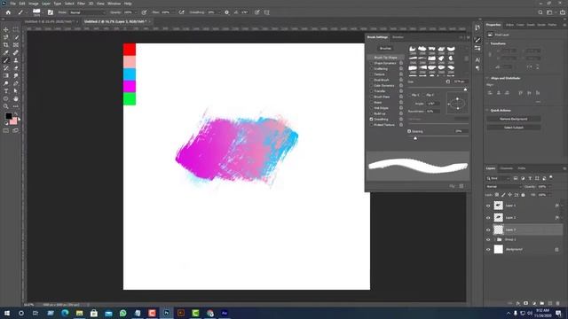Select the Brush tool in toolbox
This screenshot has height=319, width=568.
(6, 60)
